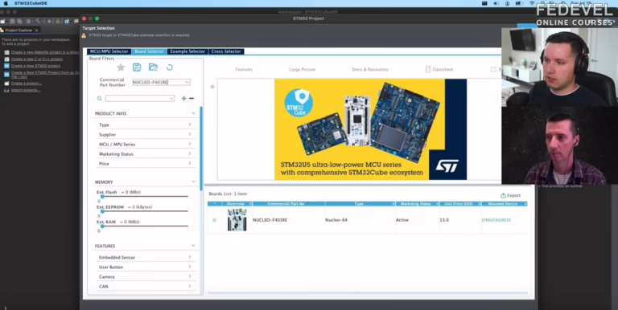
Task: Click Create a New STM32 project link
Action: pyautogui.click(x=35, y=66)
